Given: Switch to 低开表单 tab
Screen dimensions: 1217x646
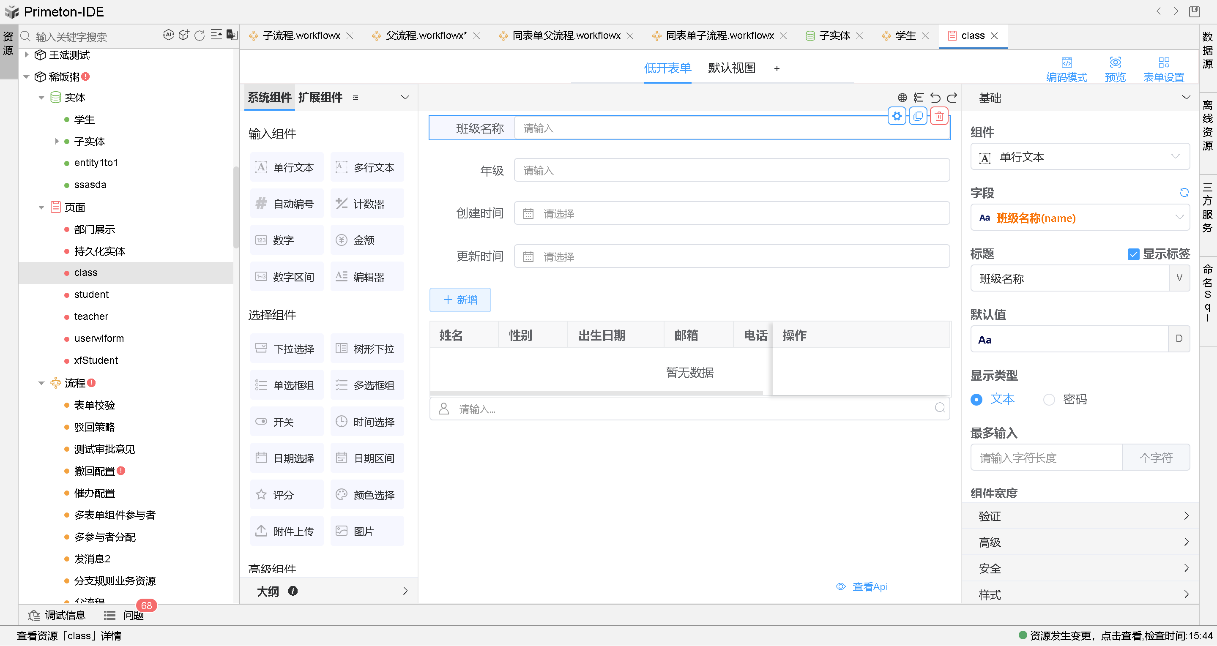Looking at the screenshot, I should [668, 68].
